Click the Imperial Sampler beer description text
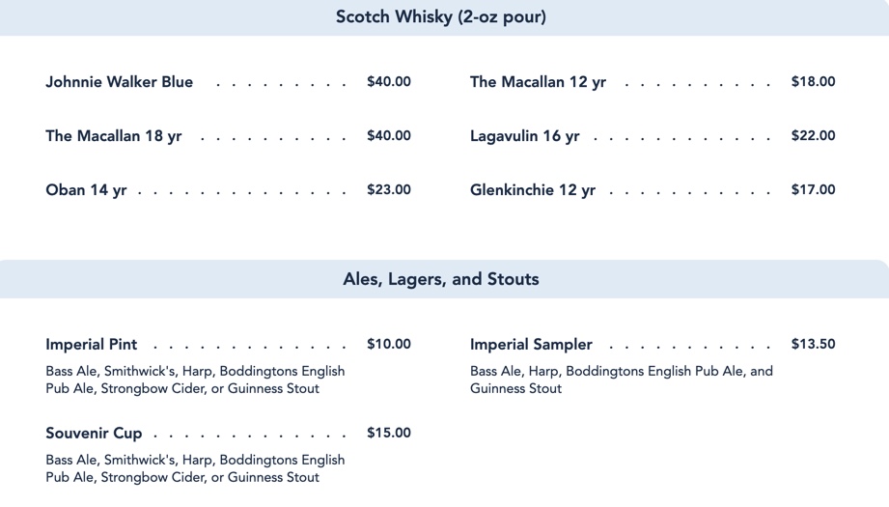Screen dimensions: 889x507 coord(621,380)
